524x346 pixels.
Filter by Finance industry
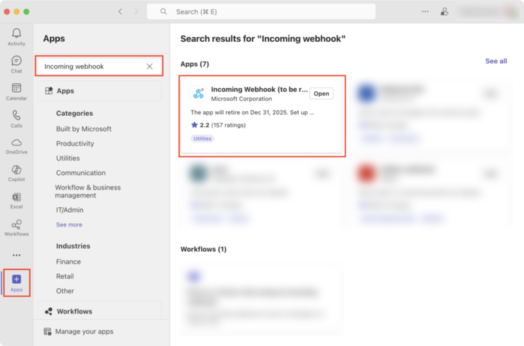coord(68,262)
